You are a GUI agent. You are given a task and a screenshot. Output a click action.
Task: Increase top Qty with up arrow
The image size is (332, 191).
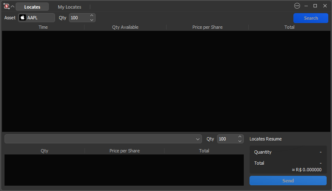[x=92, y=16]
